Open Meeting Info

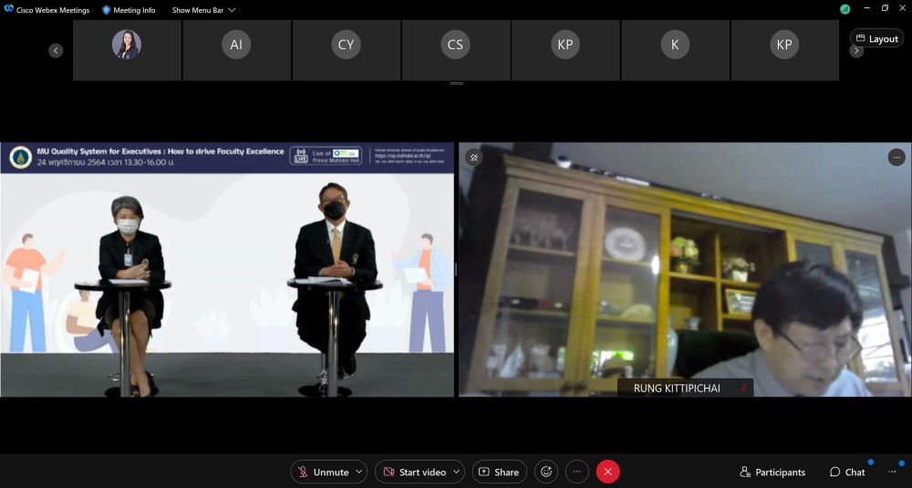pyautogui.click(x=129, y=10)
